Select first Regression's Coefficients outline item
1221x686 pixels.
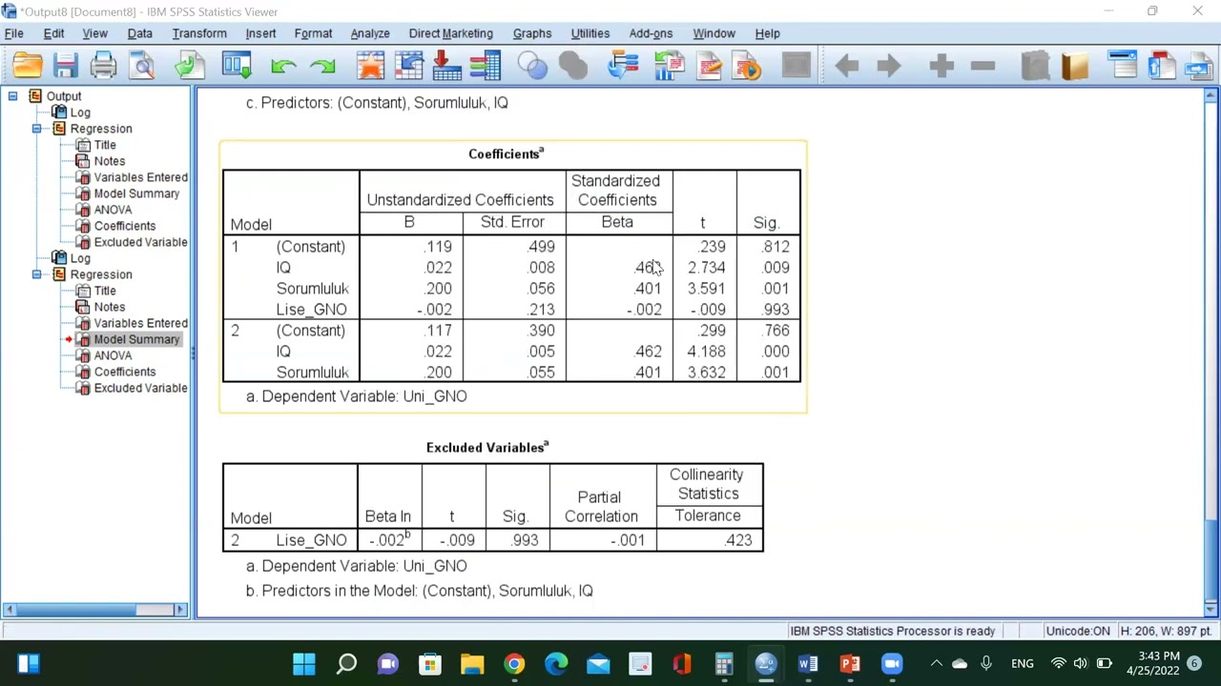click(125, 226)
